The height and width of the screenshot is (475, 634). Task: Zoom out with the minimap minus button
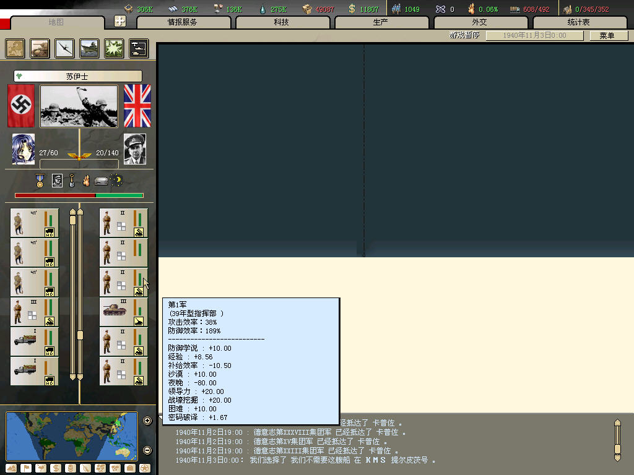147,450
